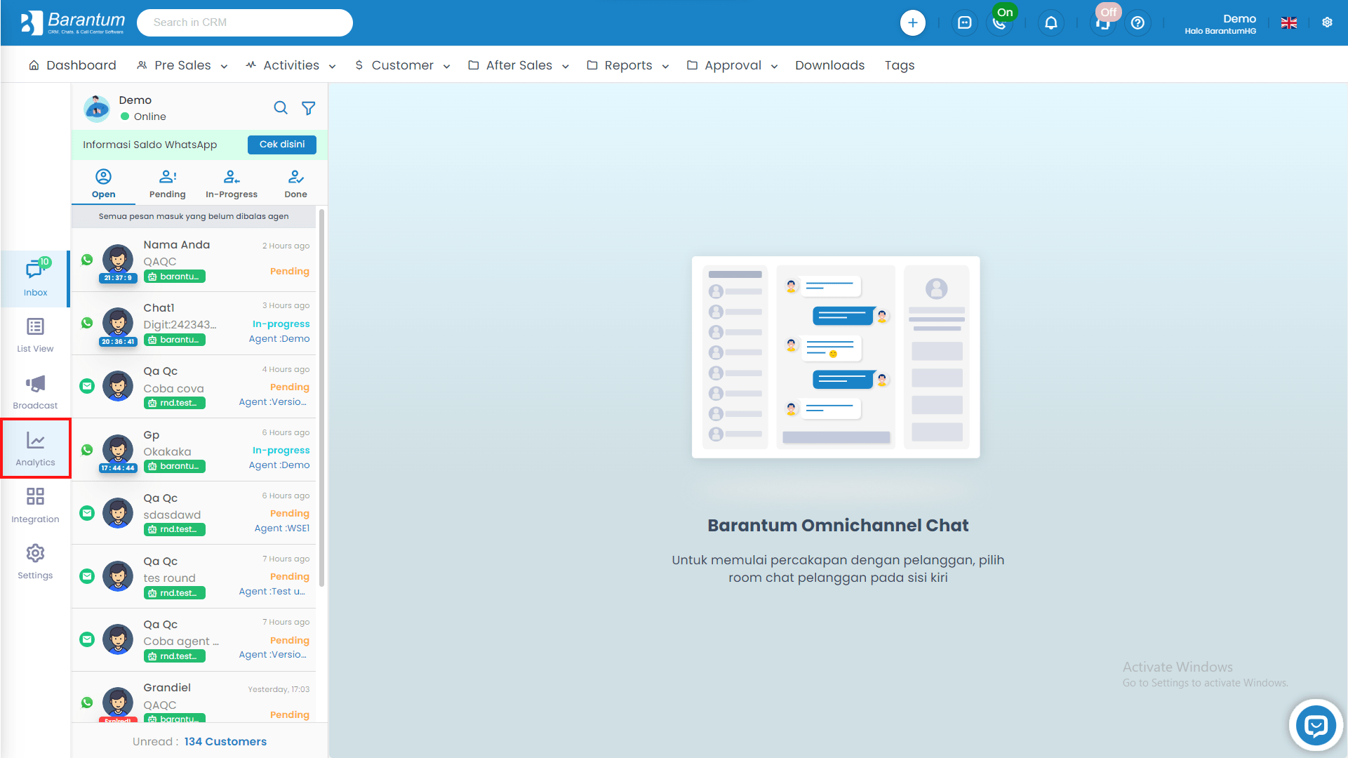Expand the Reports menu
Screen dimensions: 1348x758
[x=628, y=65]
